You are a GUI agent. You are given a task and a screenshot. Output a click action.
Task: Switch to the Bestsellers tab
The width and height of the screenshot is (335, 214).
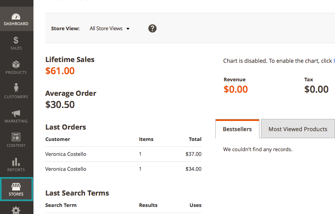pos(237,129)
